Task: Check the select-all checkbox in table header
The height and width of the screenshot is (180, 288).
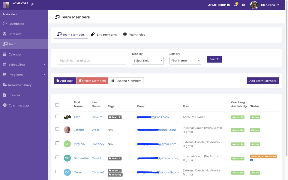Action: 57,105
